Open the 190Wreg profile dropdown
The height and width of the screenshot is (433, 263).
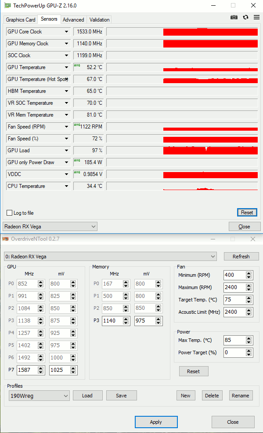click(x=39, y=396)
